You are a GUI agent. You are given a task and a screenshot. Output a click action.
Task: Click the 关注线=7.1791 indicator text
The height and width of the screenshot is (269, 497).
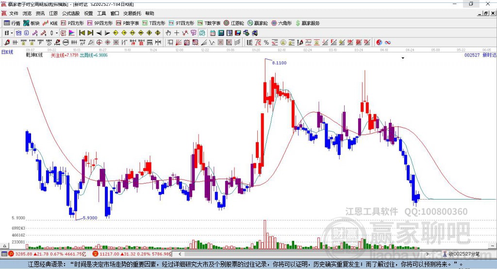[65, 55]
